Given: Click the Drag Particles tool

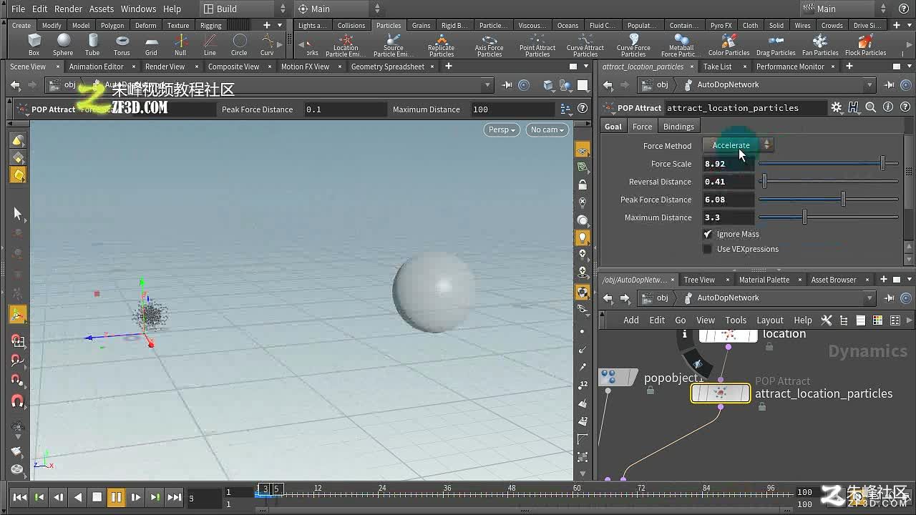Looking at the screenshot, I should point(776,44).
